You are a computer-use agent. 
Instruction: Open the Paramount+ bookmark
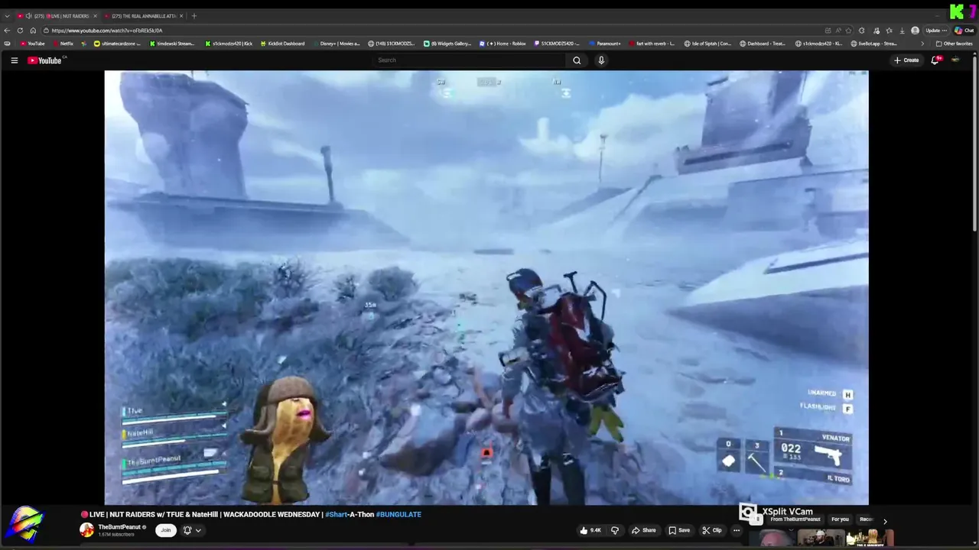point(604,44)
